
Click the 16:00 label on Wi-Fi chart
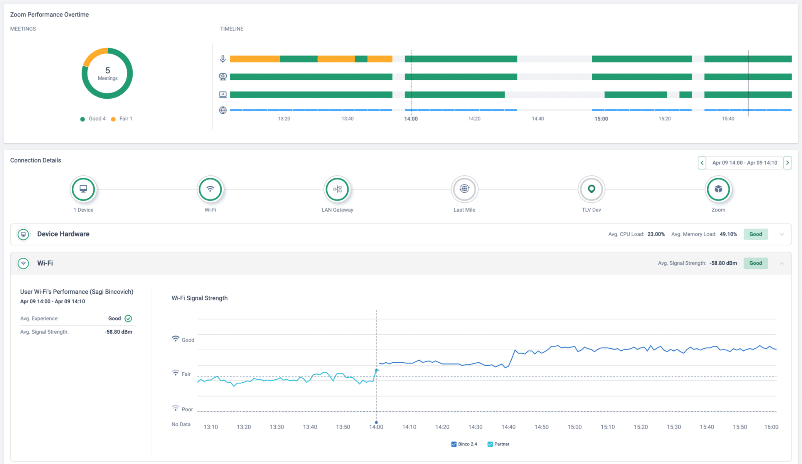click(x=771, y=427)
